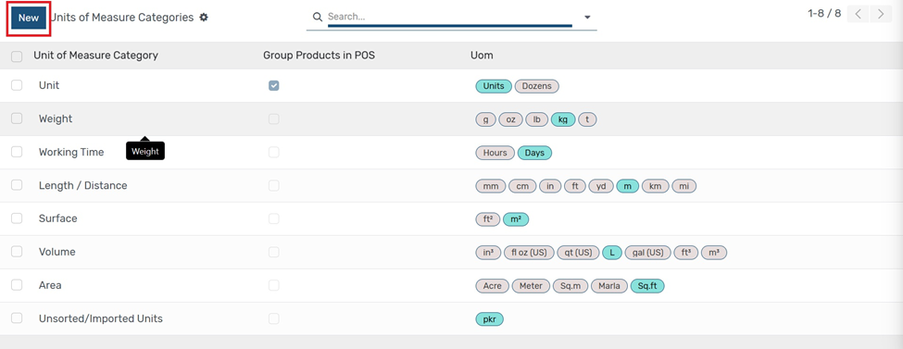Select the Weight row checkbox
Image resolution: width=903 pixels, height=349 pixels.
17,118
